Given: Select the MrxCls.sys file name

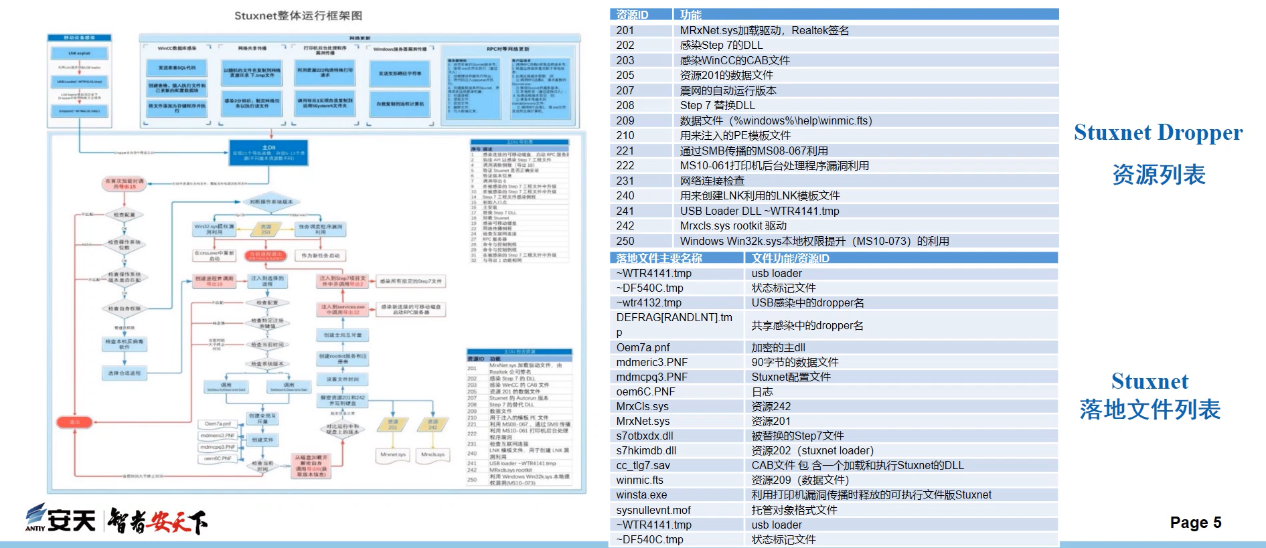Looking at the screenshot, I should [642, 406].
